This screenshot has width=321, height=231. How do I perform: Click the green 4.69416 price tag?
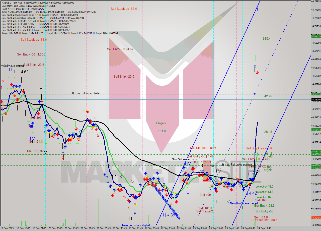[x=316, y=36]
